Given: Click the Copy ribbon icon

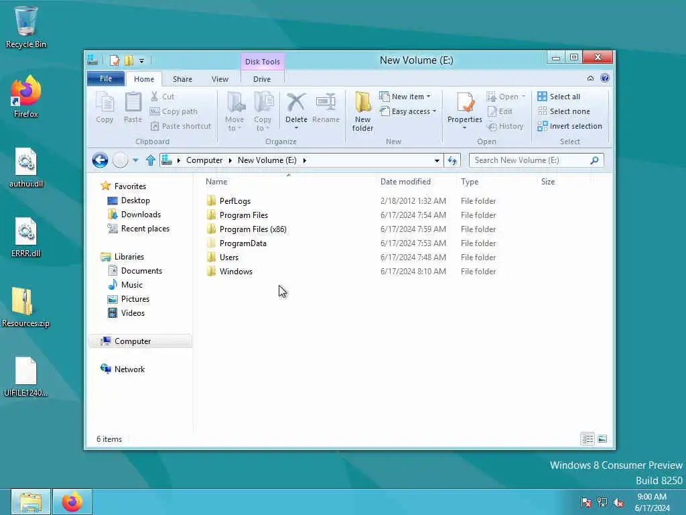Looking at the screenshot, I should coord(105,107).
